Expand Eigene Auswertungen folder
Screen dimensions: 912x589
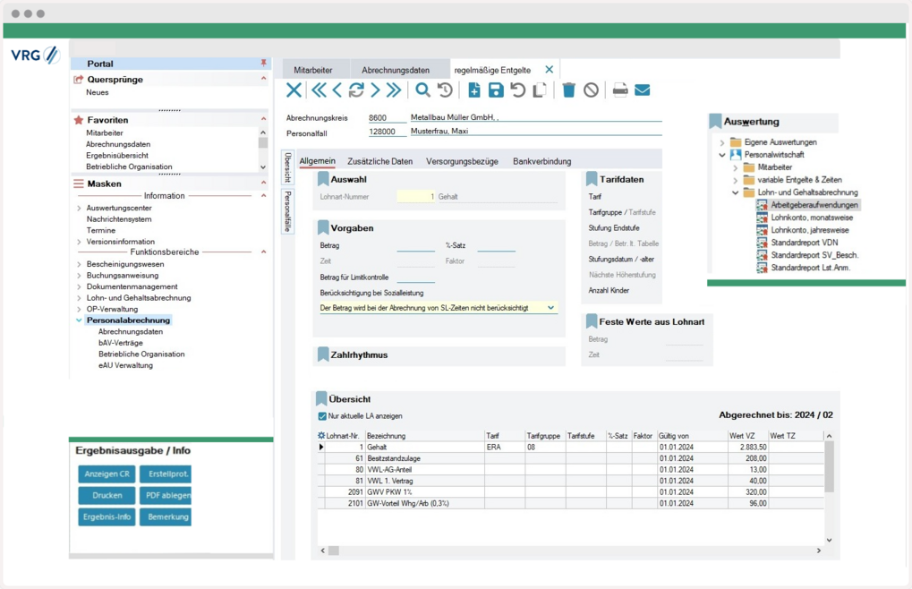point(722,142)
